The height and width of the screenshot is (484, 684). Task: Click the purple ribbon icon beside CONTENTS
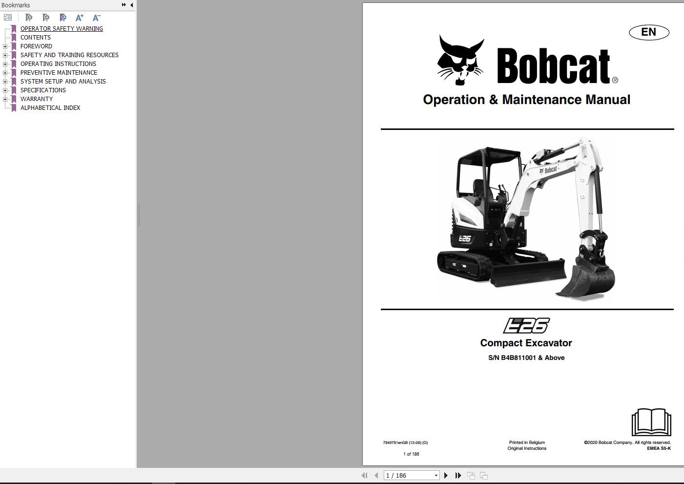click(14, 38)
